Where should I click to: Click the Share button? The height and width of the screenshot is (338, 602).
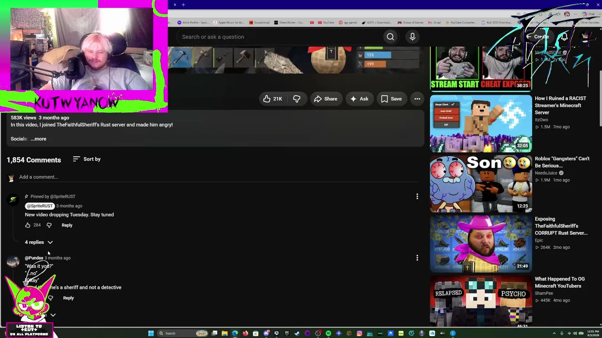325,99
